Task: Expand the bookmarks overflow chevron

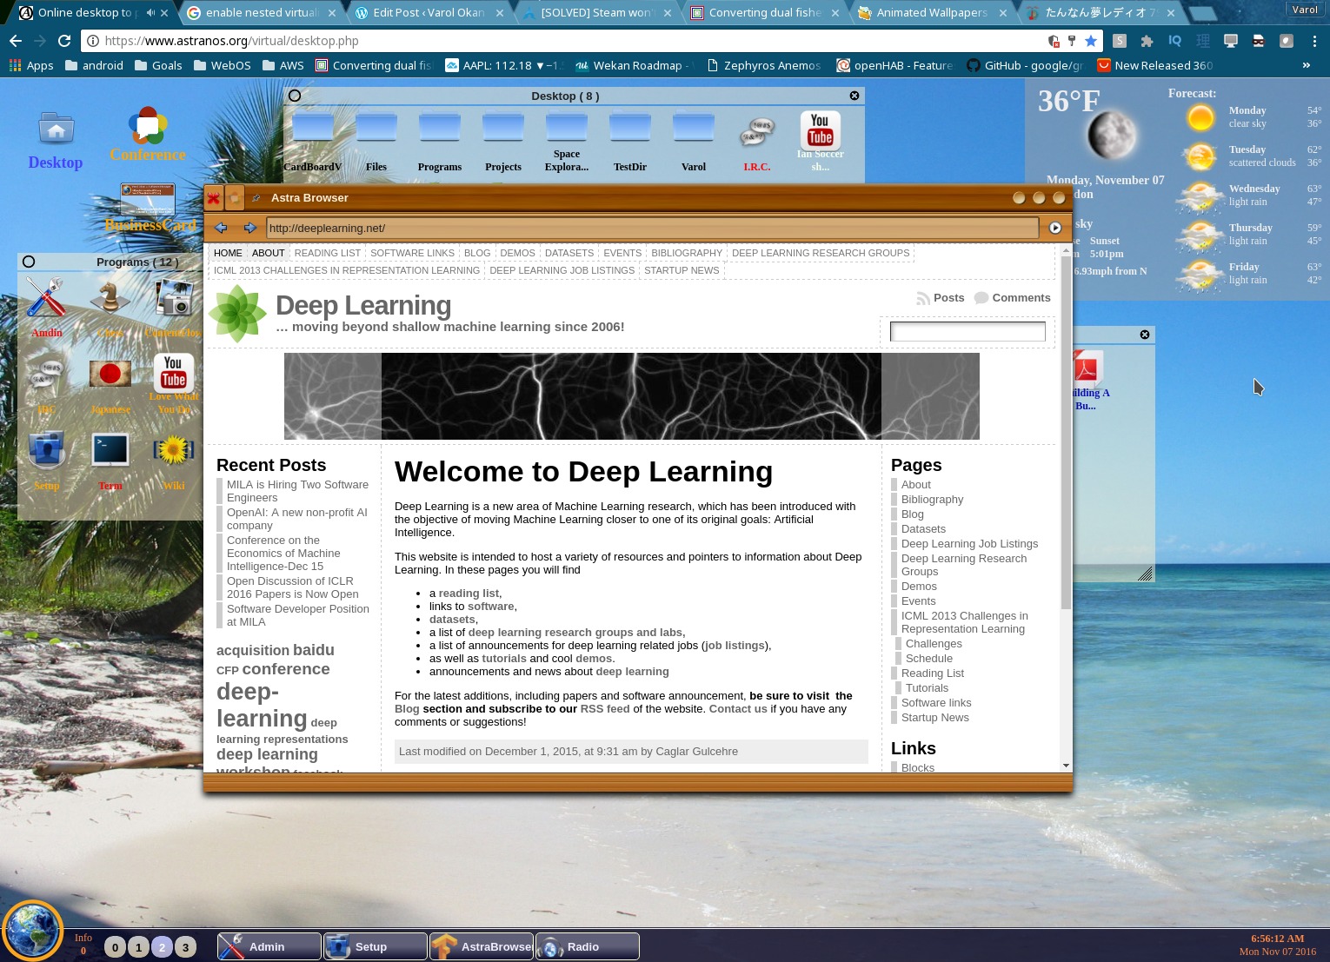Action: click(1306, 65)
